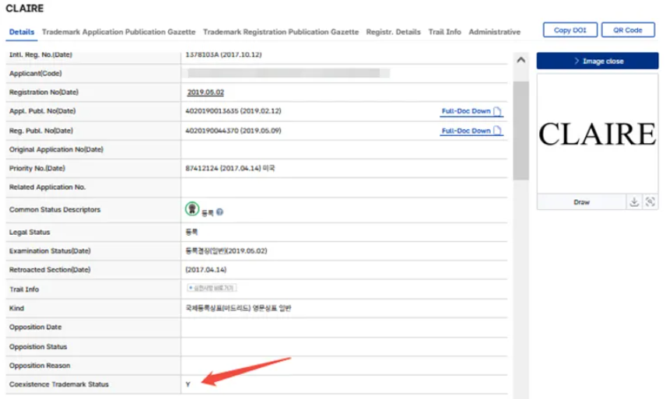Open the Trail Info tab
The width and height of the screenshot is (666, 399).
pyautogui.click(x=444, y=32)
